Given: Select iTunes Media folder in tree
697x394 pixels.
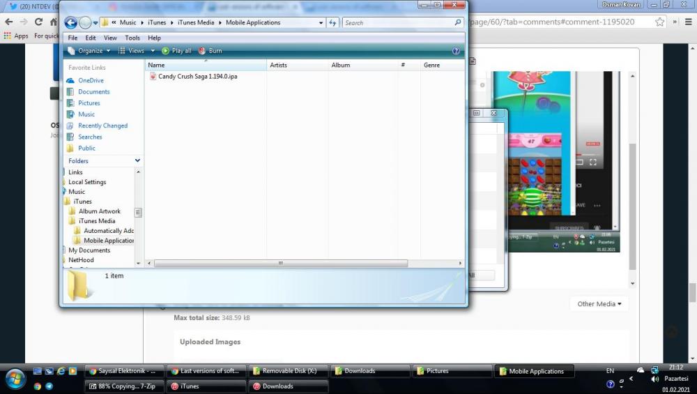Looking at the screenshot, I should (96, 221).
